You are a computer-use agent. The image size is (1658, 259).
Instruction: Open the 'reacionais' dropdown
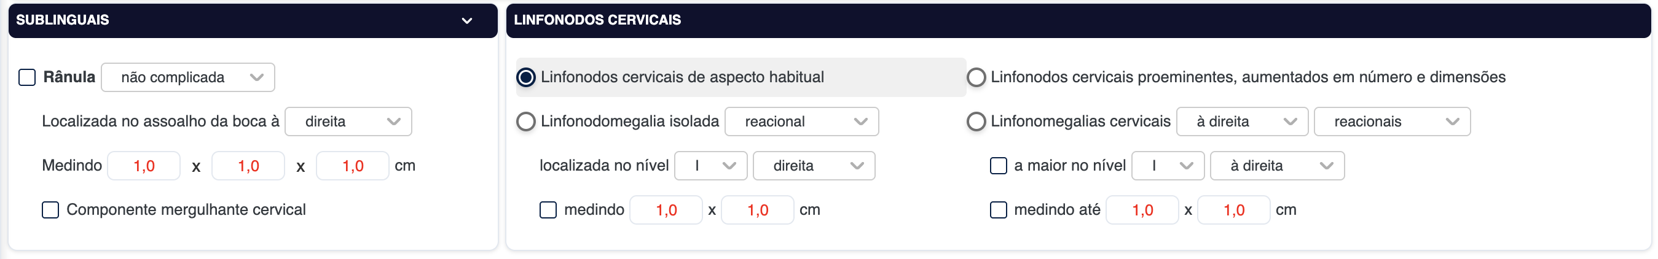coord(1391,122)
